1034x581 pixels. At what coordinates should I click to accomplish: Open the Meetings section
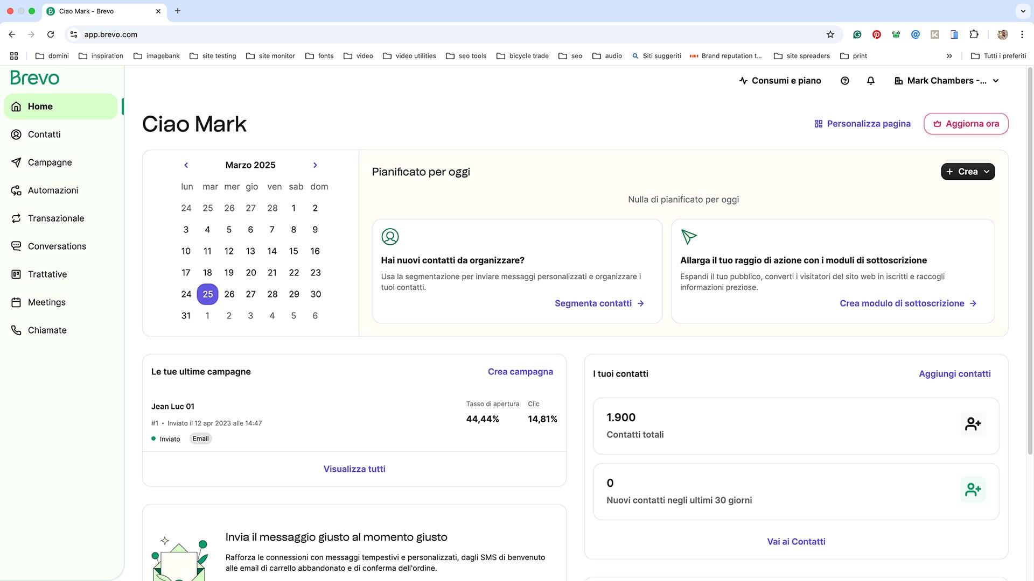pyautogui.click(x=47, y=302)
